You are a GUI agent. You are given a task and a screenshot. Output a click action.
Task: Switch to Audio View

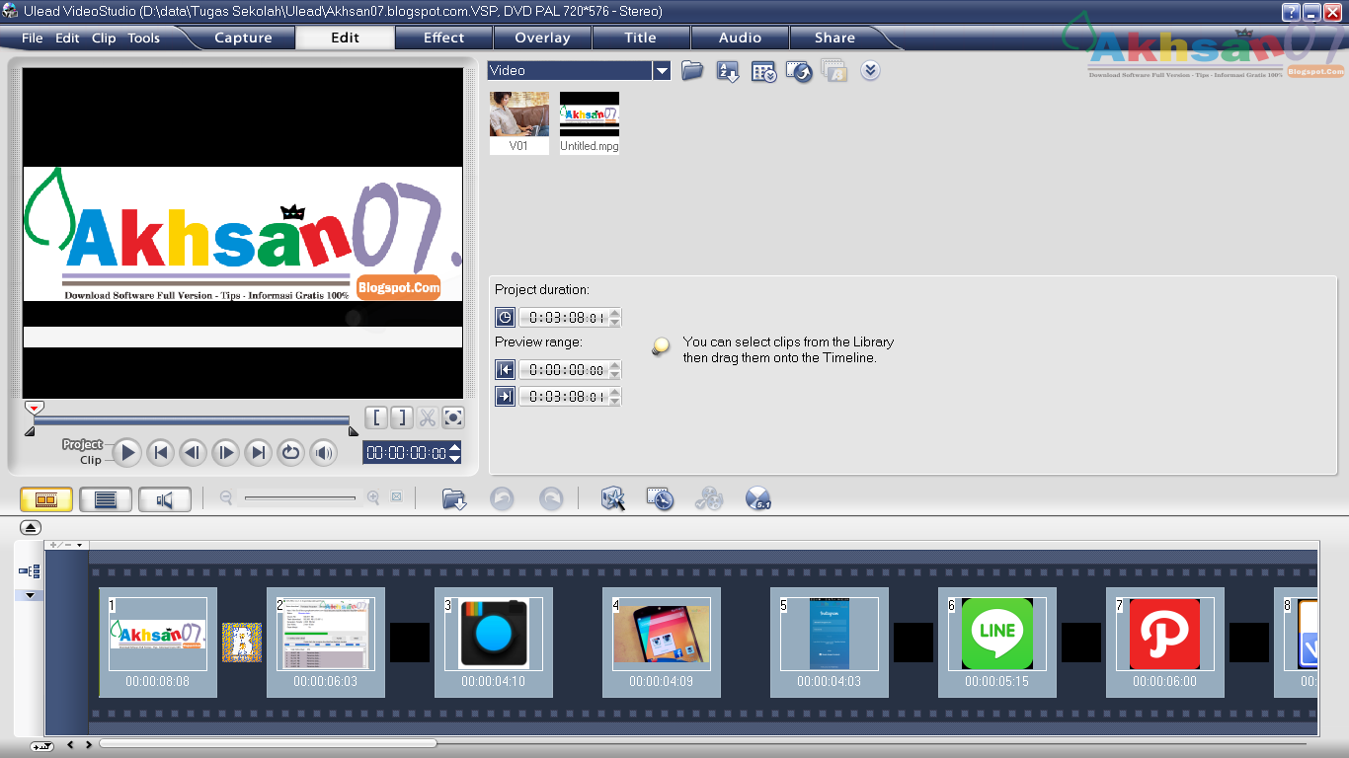click(165, 499)
